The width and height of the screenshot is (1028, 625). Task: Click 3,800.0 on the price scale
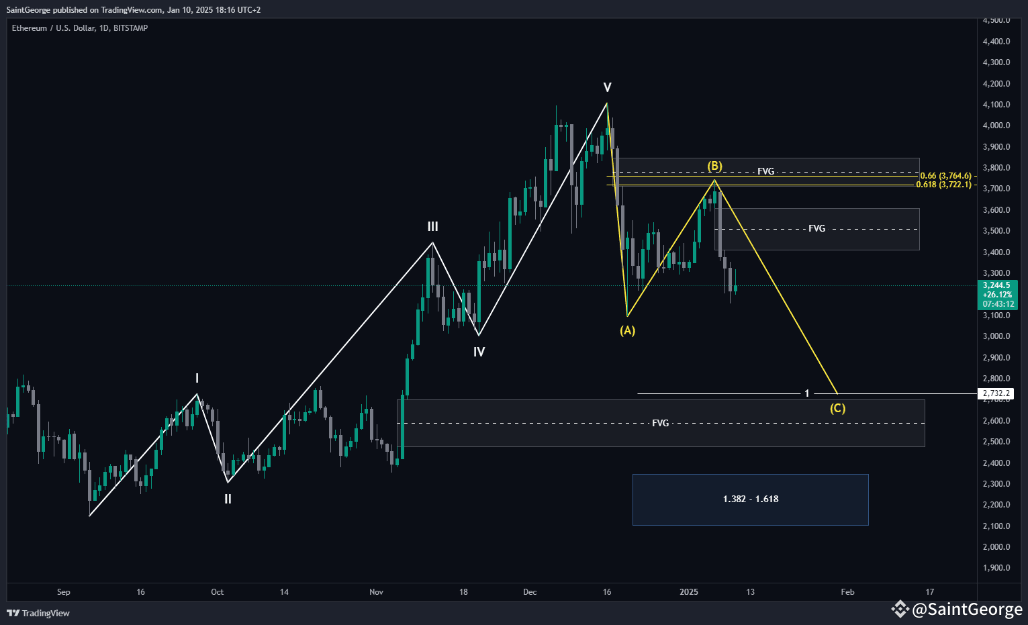coord(996,168)
